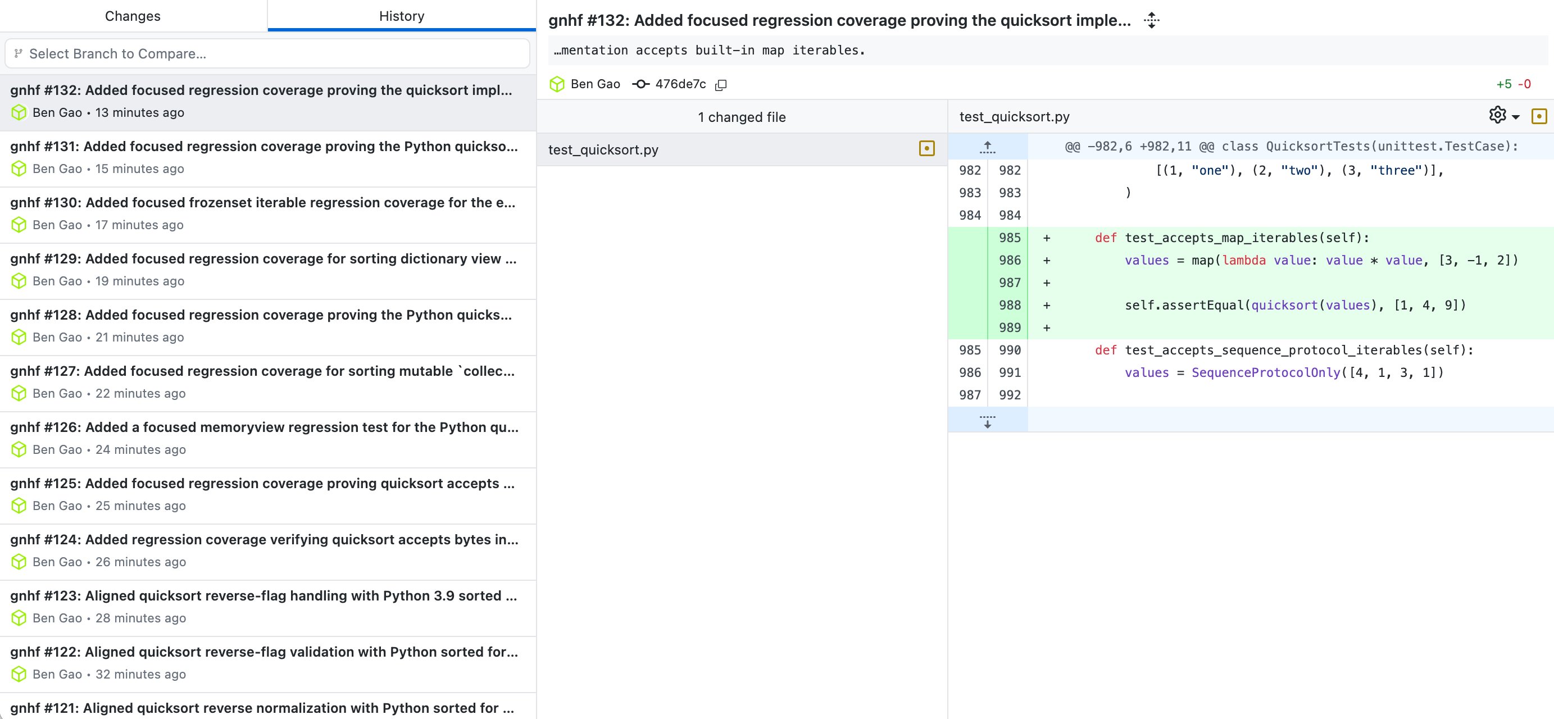The image size is (1554, 719).
Task: Click added line number 985 in the gutter
Action: [1009, 238]
